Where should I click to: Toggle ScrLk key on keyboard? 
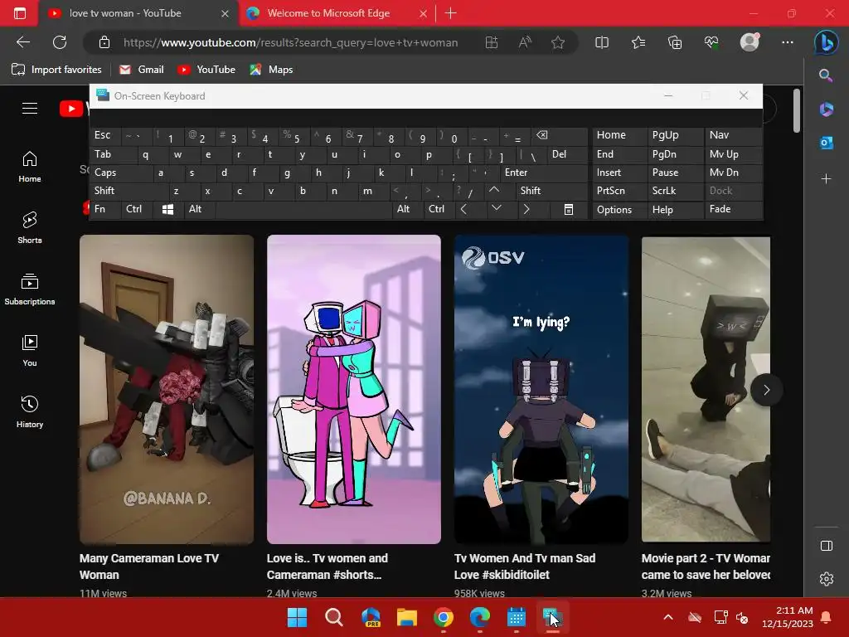pos(675,191)
